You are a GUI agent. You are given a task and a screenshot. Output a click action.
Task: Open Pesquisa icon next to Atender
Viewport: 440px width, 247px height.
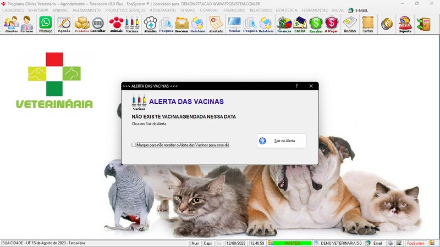[x=166, y=24]
